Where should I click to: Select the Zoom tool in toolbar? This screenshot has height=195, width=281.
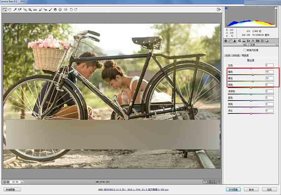tap(5, 10)
